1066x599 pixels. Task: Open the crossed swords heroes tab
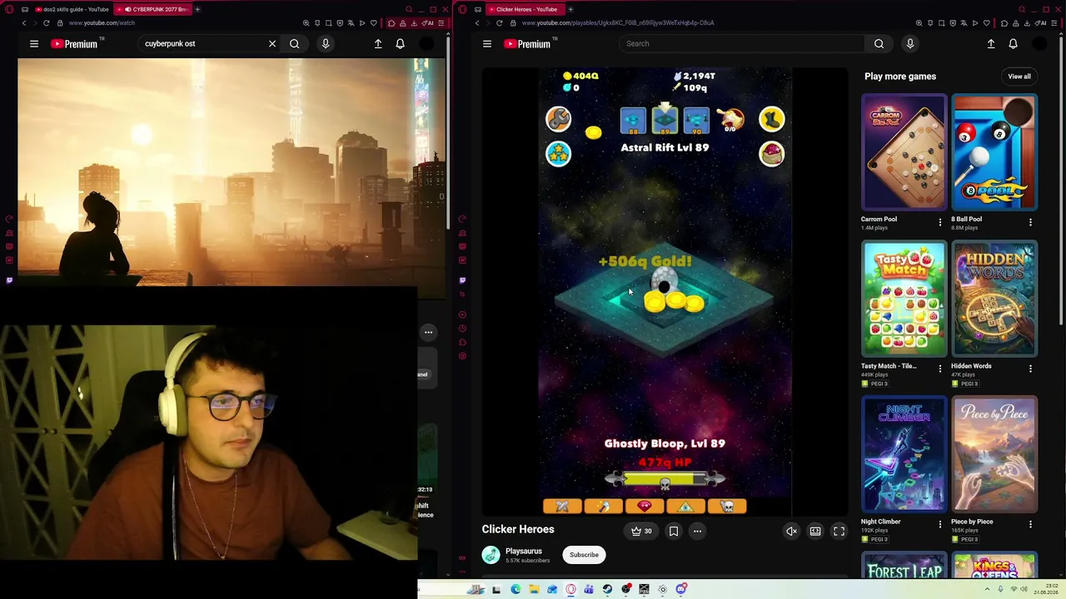(x=562, y=506)
